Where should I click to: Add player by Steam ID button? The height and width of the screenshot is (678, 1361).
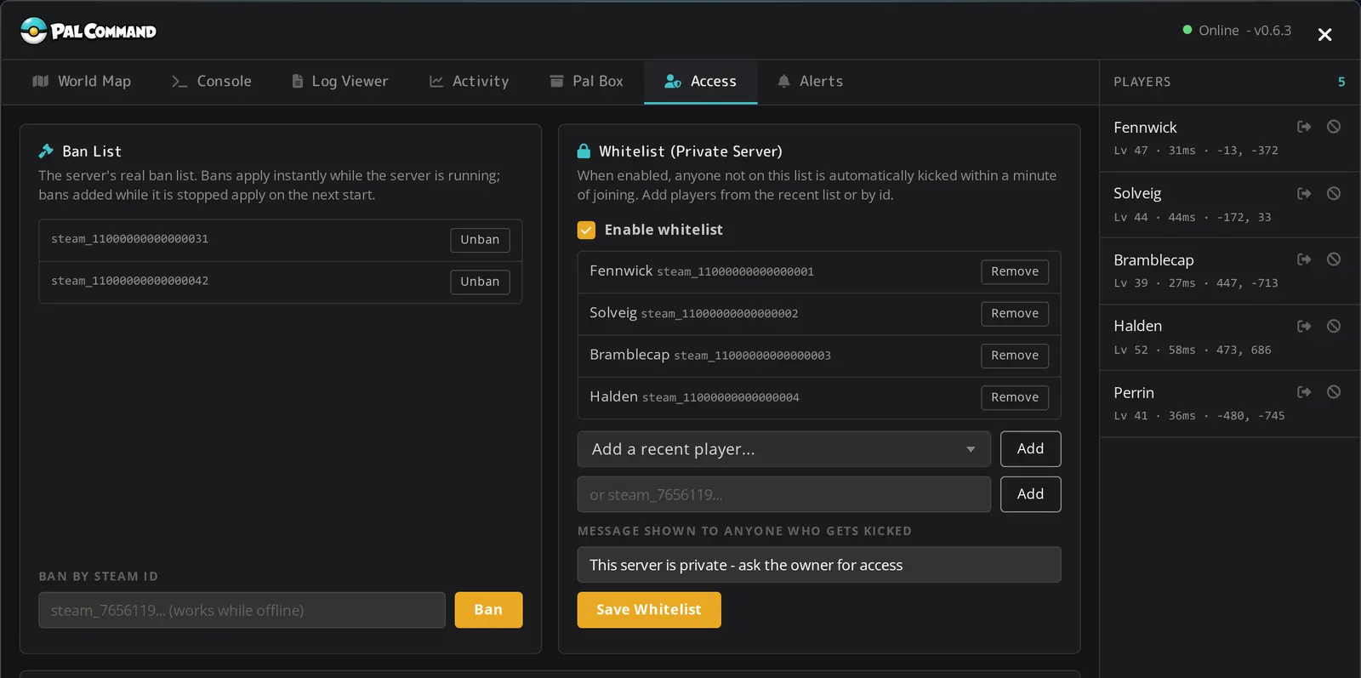(x=1030, y=494)
